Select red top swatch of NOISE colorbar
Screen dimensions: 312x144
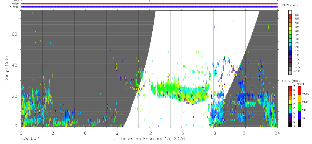[x=299, y=90]
